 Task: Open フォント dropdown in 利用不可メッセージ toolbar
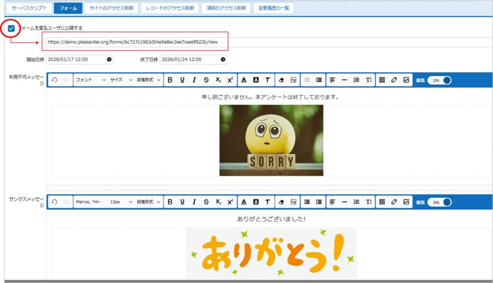point(91,80)
